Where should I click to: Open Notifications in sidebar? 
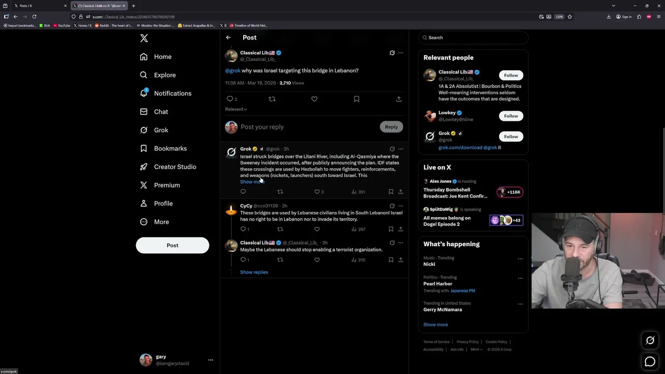coord(166,94)
